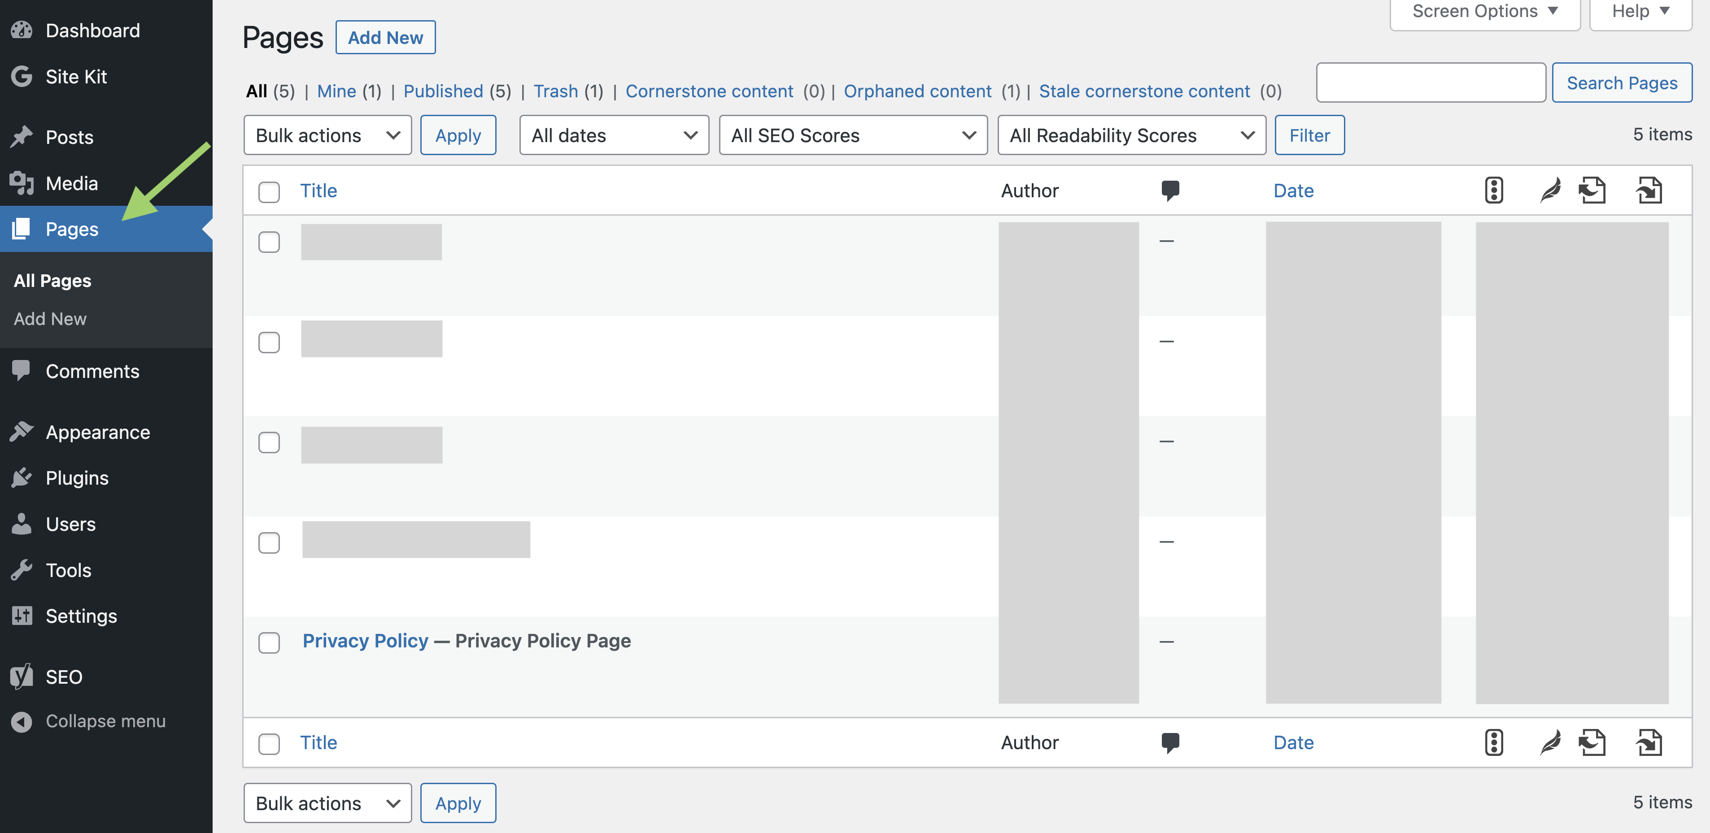Open the All Readability Scores dropdown

coord(1131,135)
